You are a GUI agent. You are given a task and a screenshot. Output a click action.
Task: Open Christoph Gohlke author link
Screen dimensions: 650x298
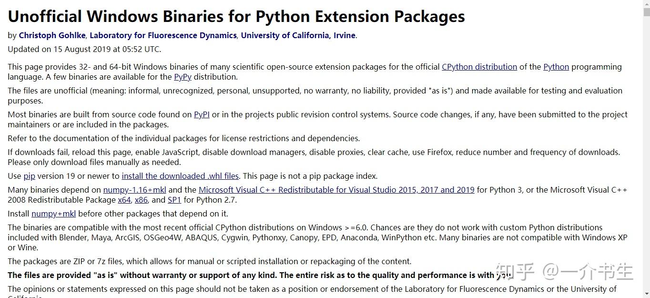point(52,35)
